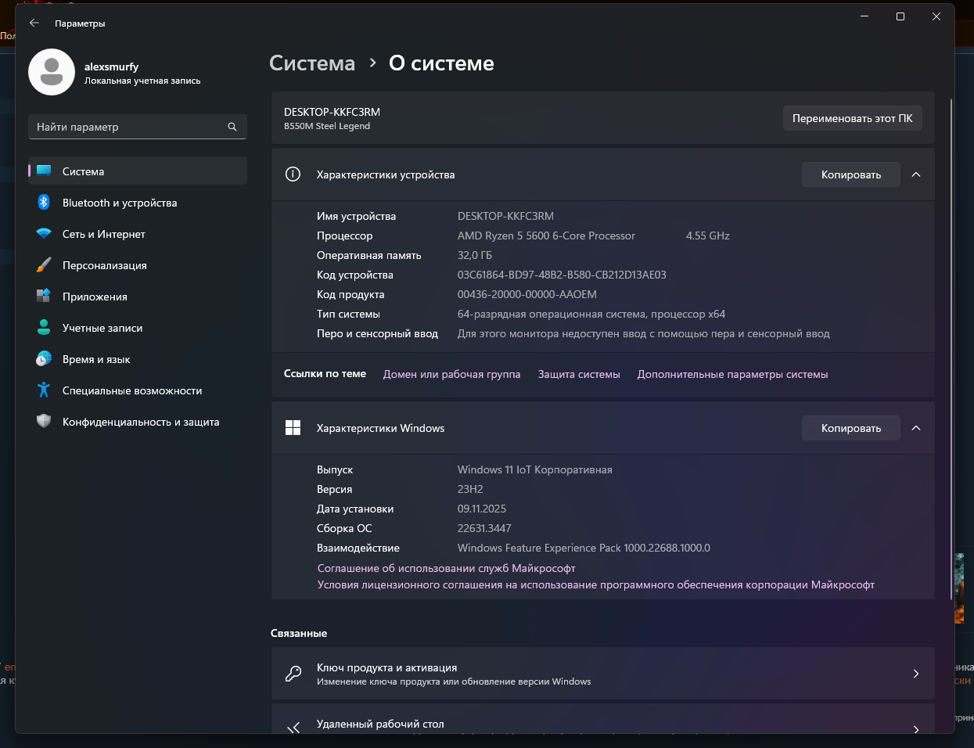Open Защита системы link
This screenshot has width=974, height=748.
click(579, 375)
